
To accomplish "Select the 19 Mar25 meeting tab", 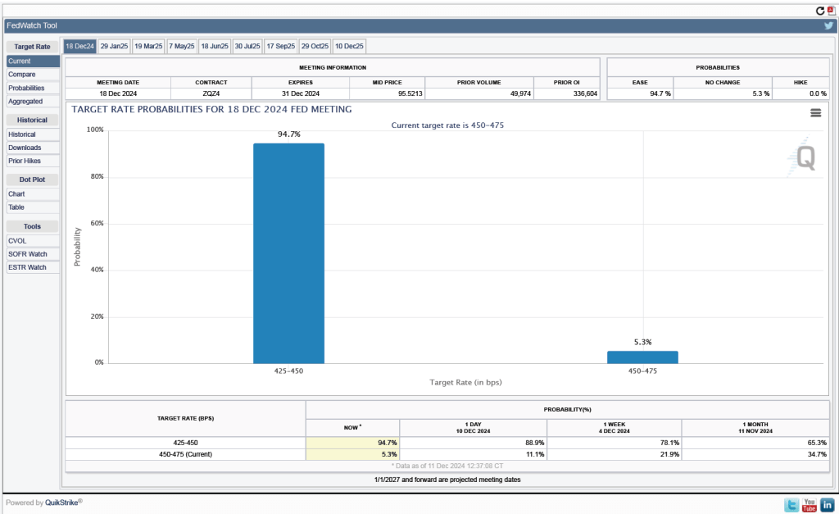I will point(148,47).
